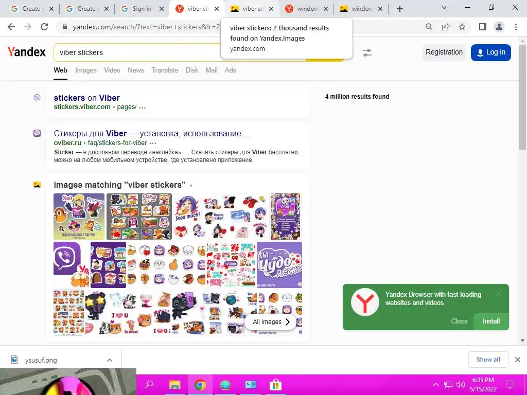Screen dimensions: 527x395
Task: Click the lock icon in address bar
Action: coord(65,27)
